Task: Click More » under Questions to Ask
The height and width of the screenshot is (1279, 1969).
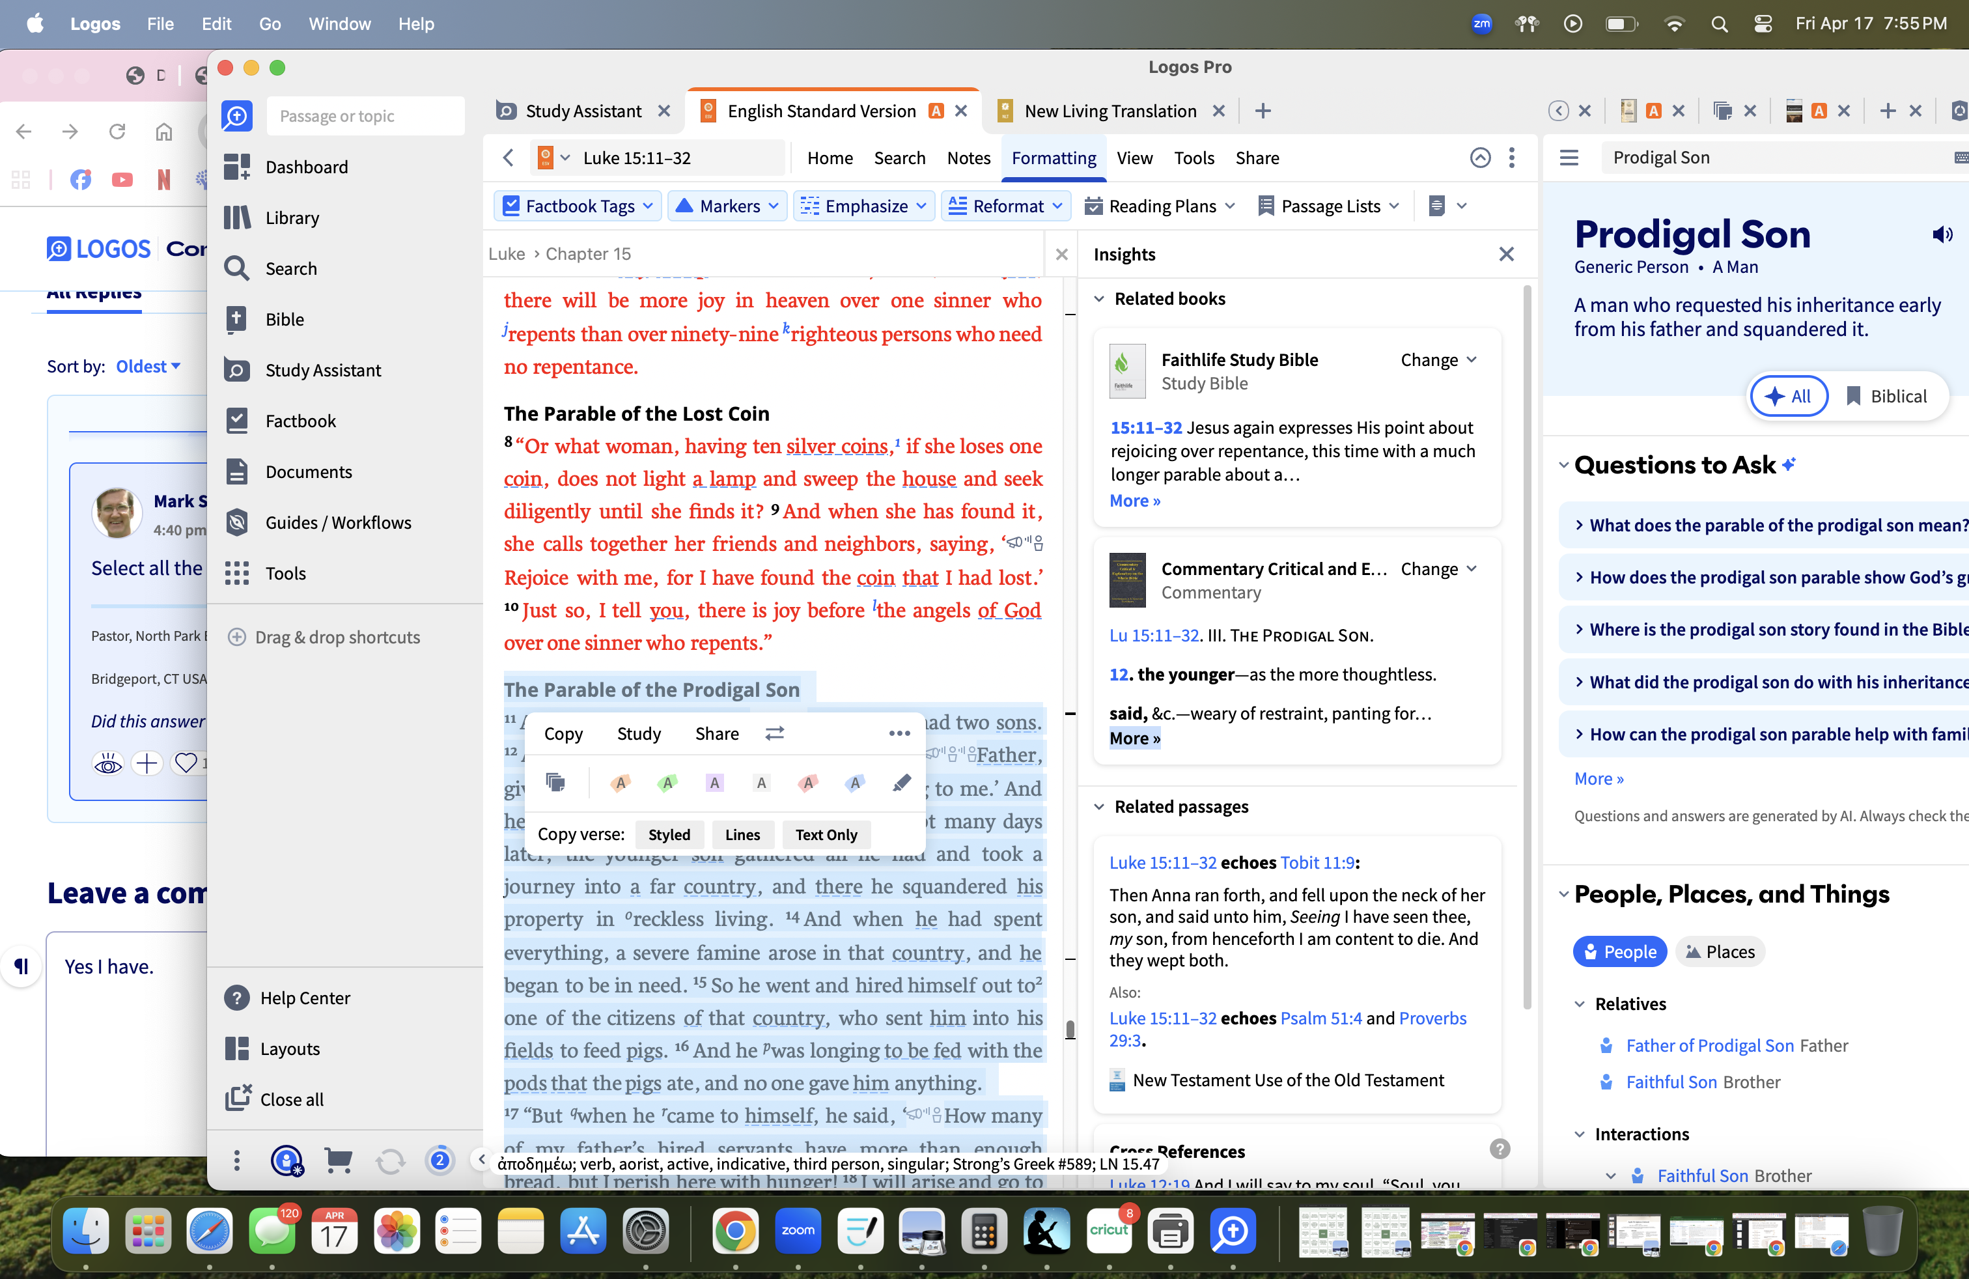Action: 1599,778
